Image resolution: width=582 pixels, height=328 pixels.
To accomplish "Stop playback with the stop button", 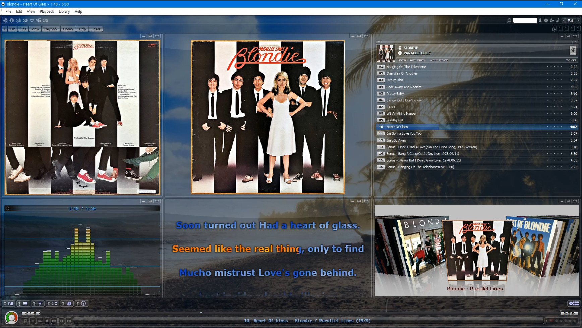I will click(x=47, y=321).
